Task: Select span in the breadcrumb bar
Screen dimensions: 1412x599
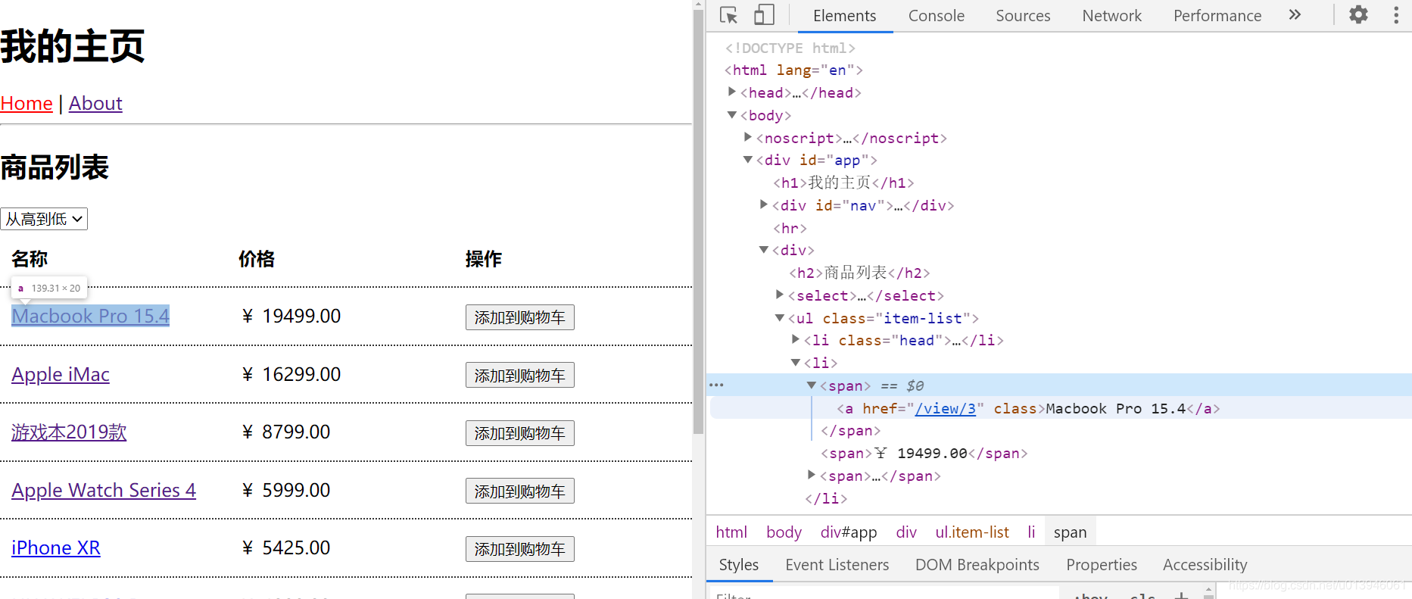Action: [1070, 532]
